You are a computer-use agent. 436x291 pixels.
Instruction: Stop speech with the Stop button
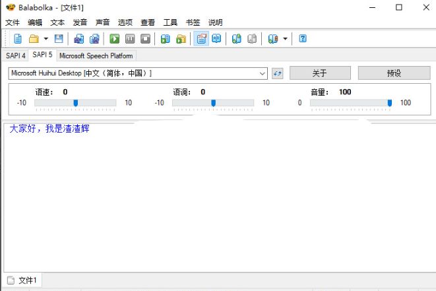(x=145, y=39)
